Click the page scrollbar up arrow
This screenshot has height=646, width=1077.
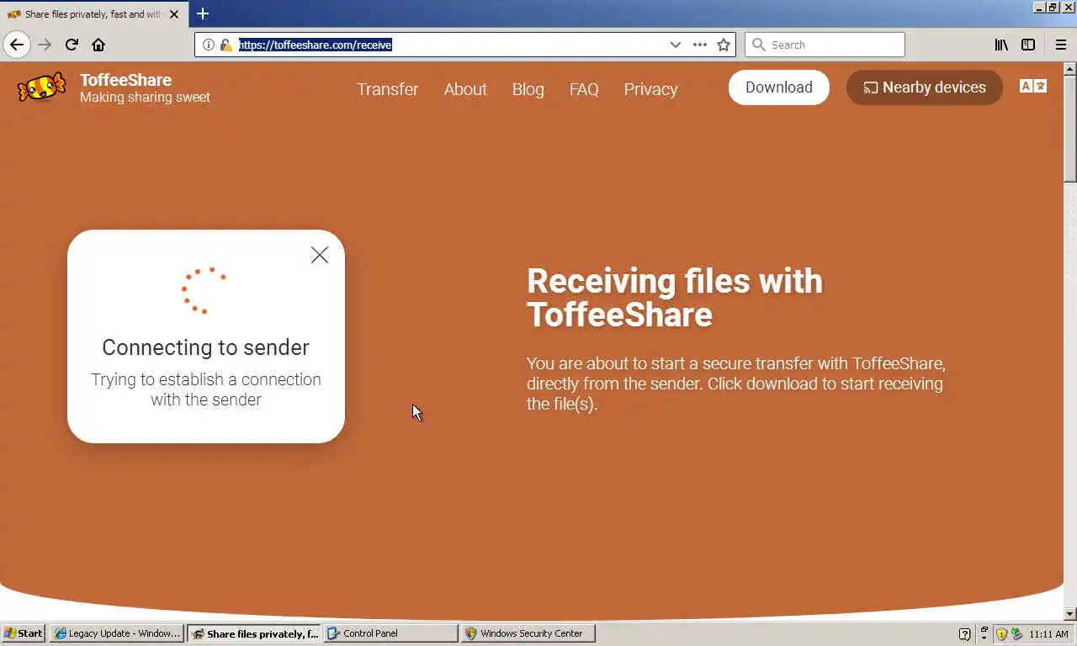(x=1070, y=69)
